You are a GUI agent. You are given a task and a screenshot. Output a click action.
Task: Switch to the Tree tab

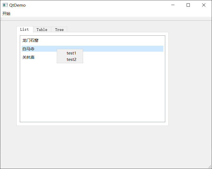[x=59, y=29]
